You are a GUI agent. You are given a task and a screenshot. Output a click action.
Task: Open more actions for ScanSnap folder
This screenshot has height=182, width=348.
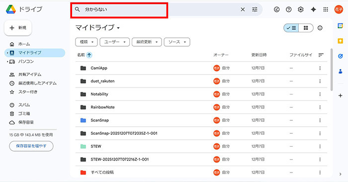click(x=320, y=120)
